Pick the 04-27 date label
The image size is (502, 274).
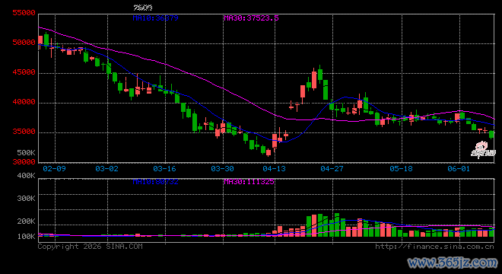(x=332, y=168)
